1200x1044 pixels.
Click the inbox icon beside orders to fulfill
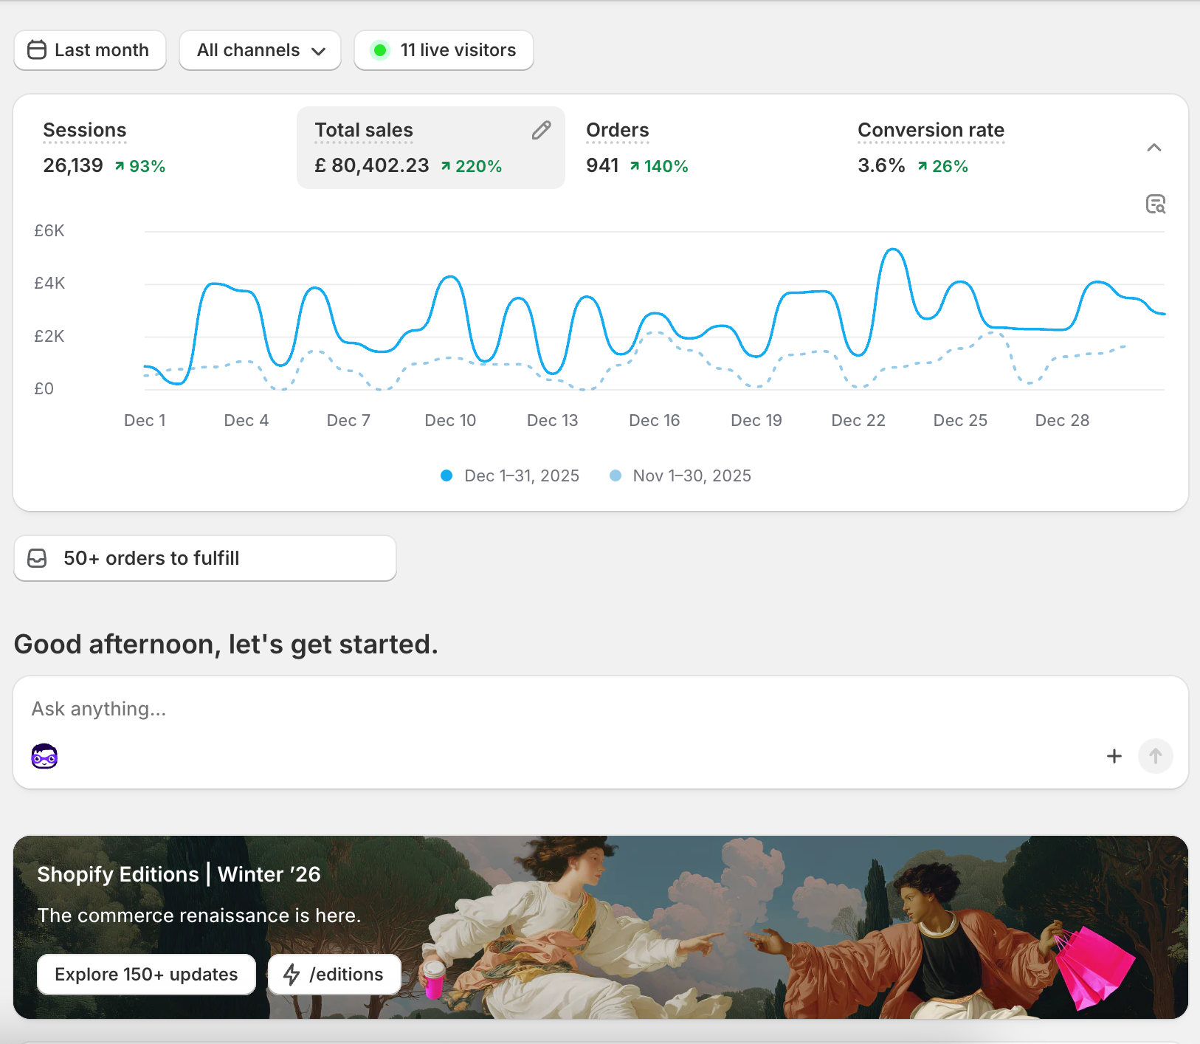[x=37, y=558]
